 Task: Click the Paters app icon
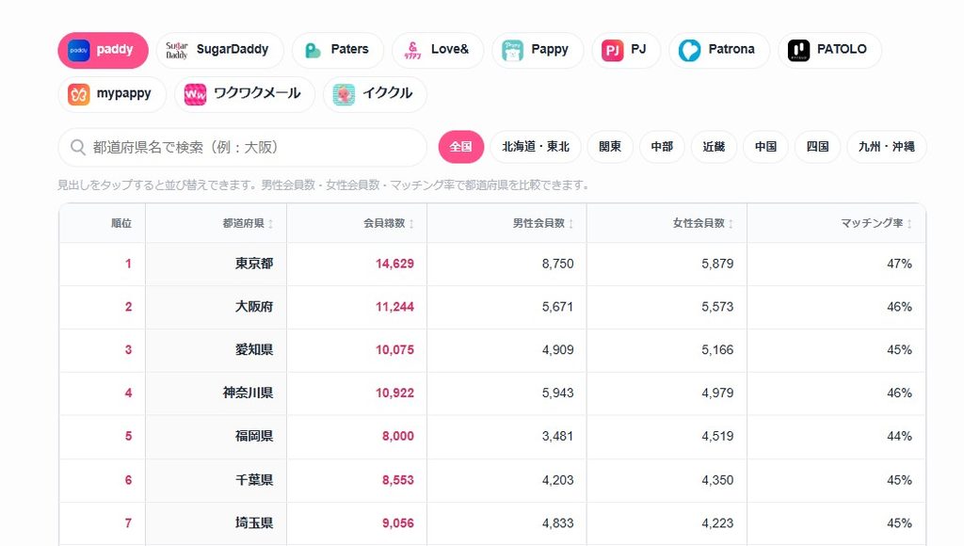(313, 51)
